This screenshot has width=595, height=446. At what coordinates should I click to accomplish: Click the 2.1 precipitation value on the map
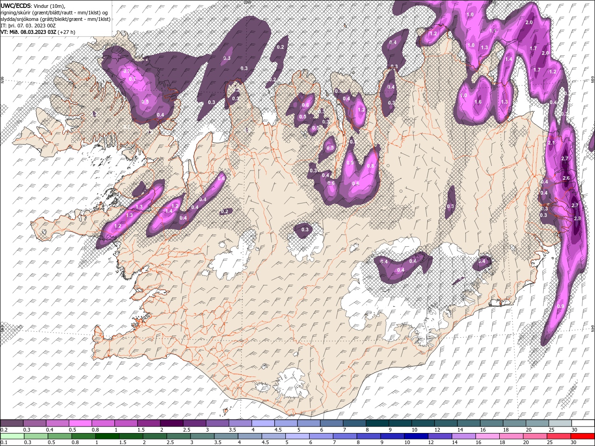click(552, 143)
